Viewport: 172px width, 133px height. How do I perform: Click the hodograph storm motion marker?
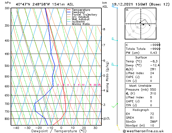(144, 25)
